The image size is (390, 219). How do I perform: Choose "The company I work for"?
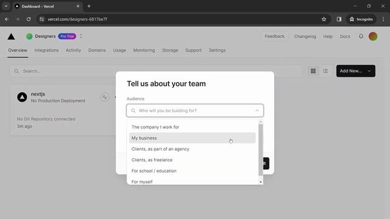coord(193,127)
